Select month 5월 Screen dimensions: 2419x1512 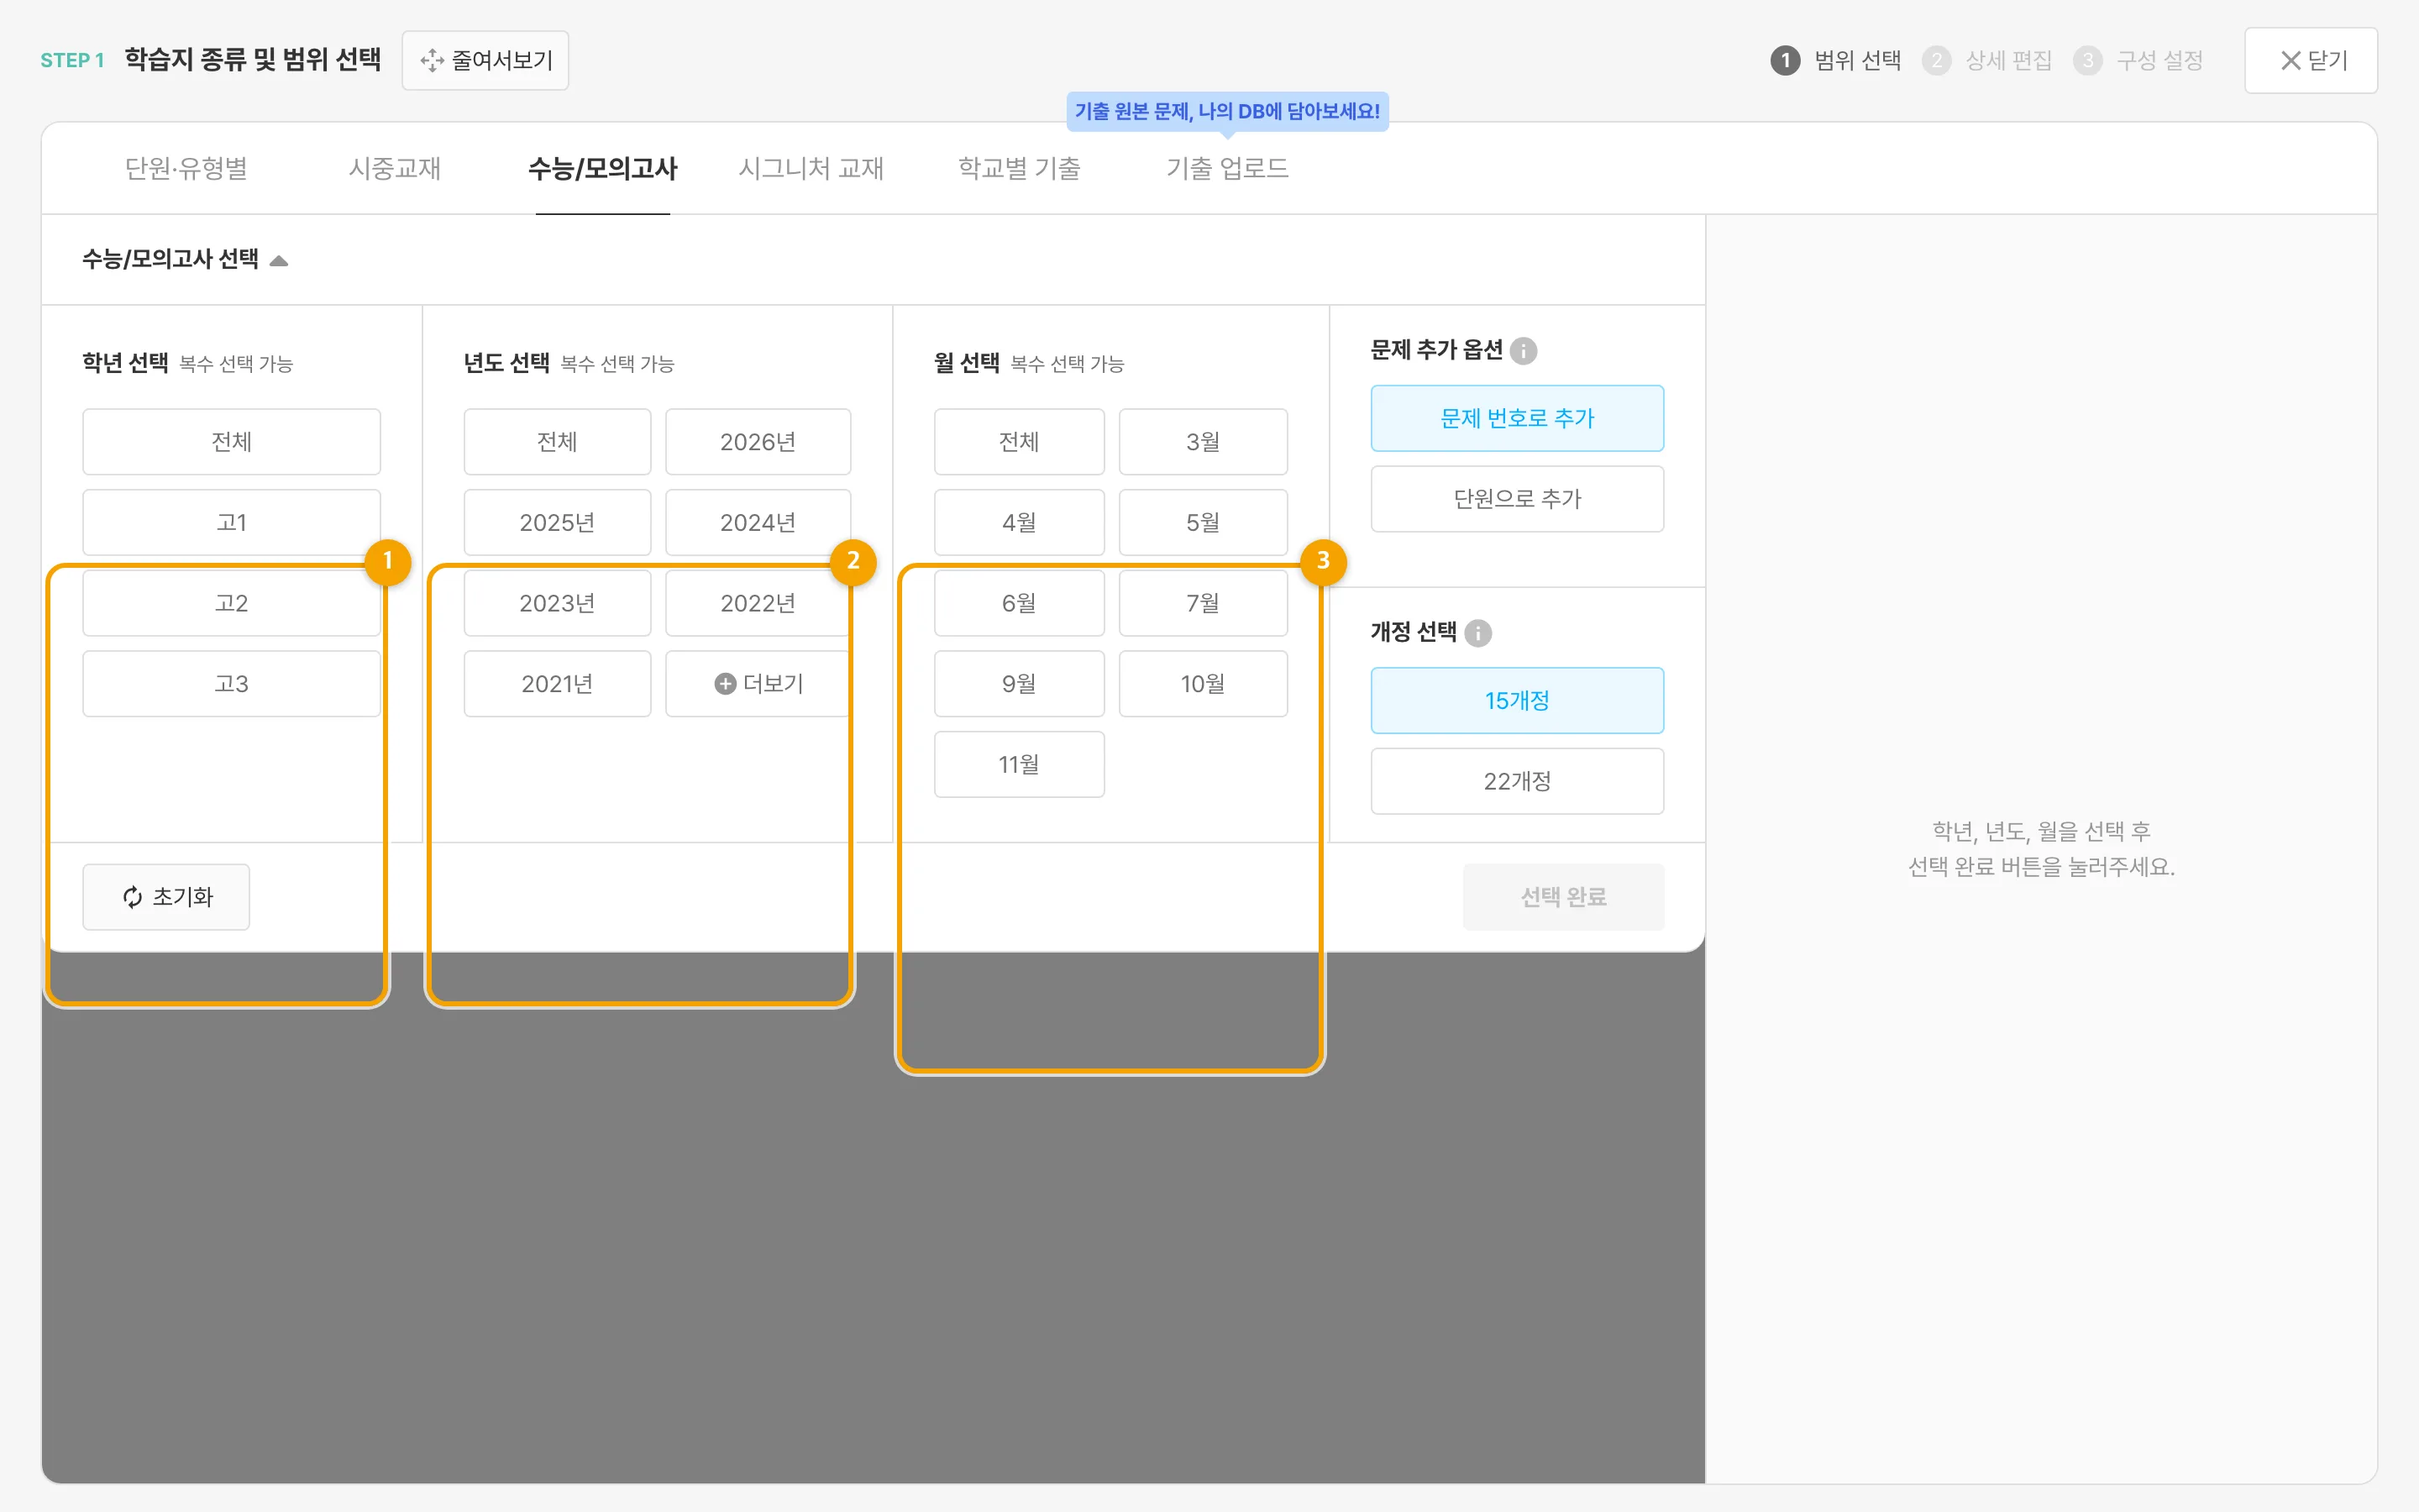[x=1204, y=523]
